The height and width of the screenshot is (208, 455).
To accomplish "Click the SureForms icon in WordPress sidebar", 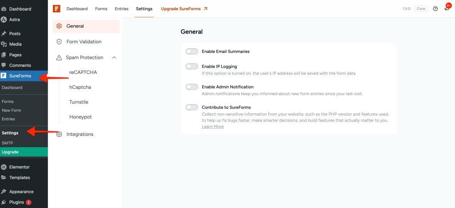I will coord(4,76).
